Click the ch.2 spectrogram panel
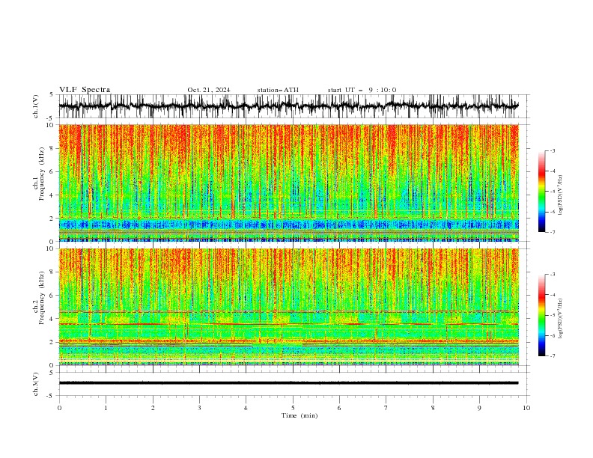The image size is (593, 458). (288, 307)
